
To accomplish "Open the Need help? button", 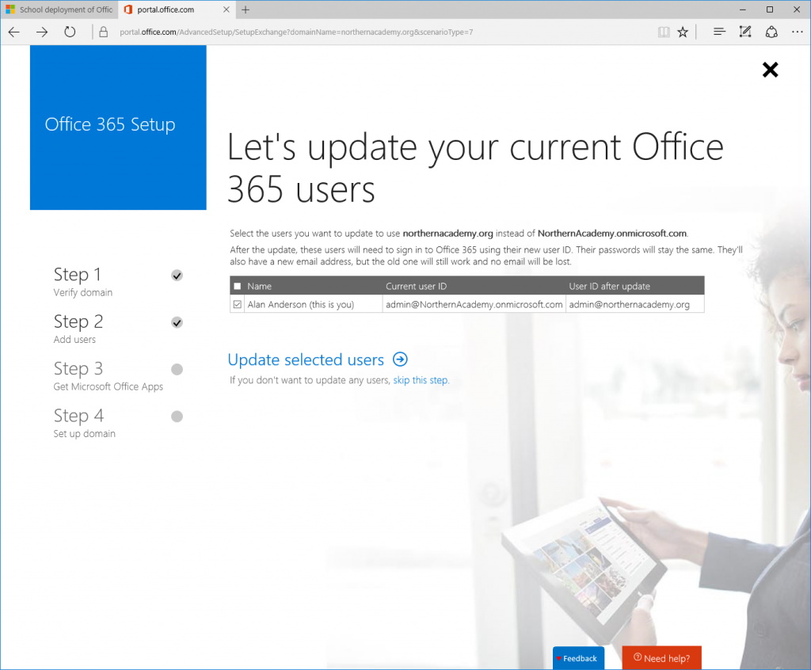I will pos(661,658).
